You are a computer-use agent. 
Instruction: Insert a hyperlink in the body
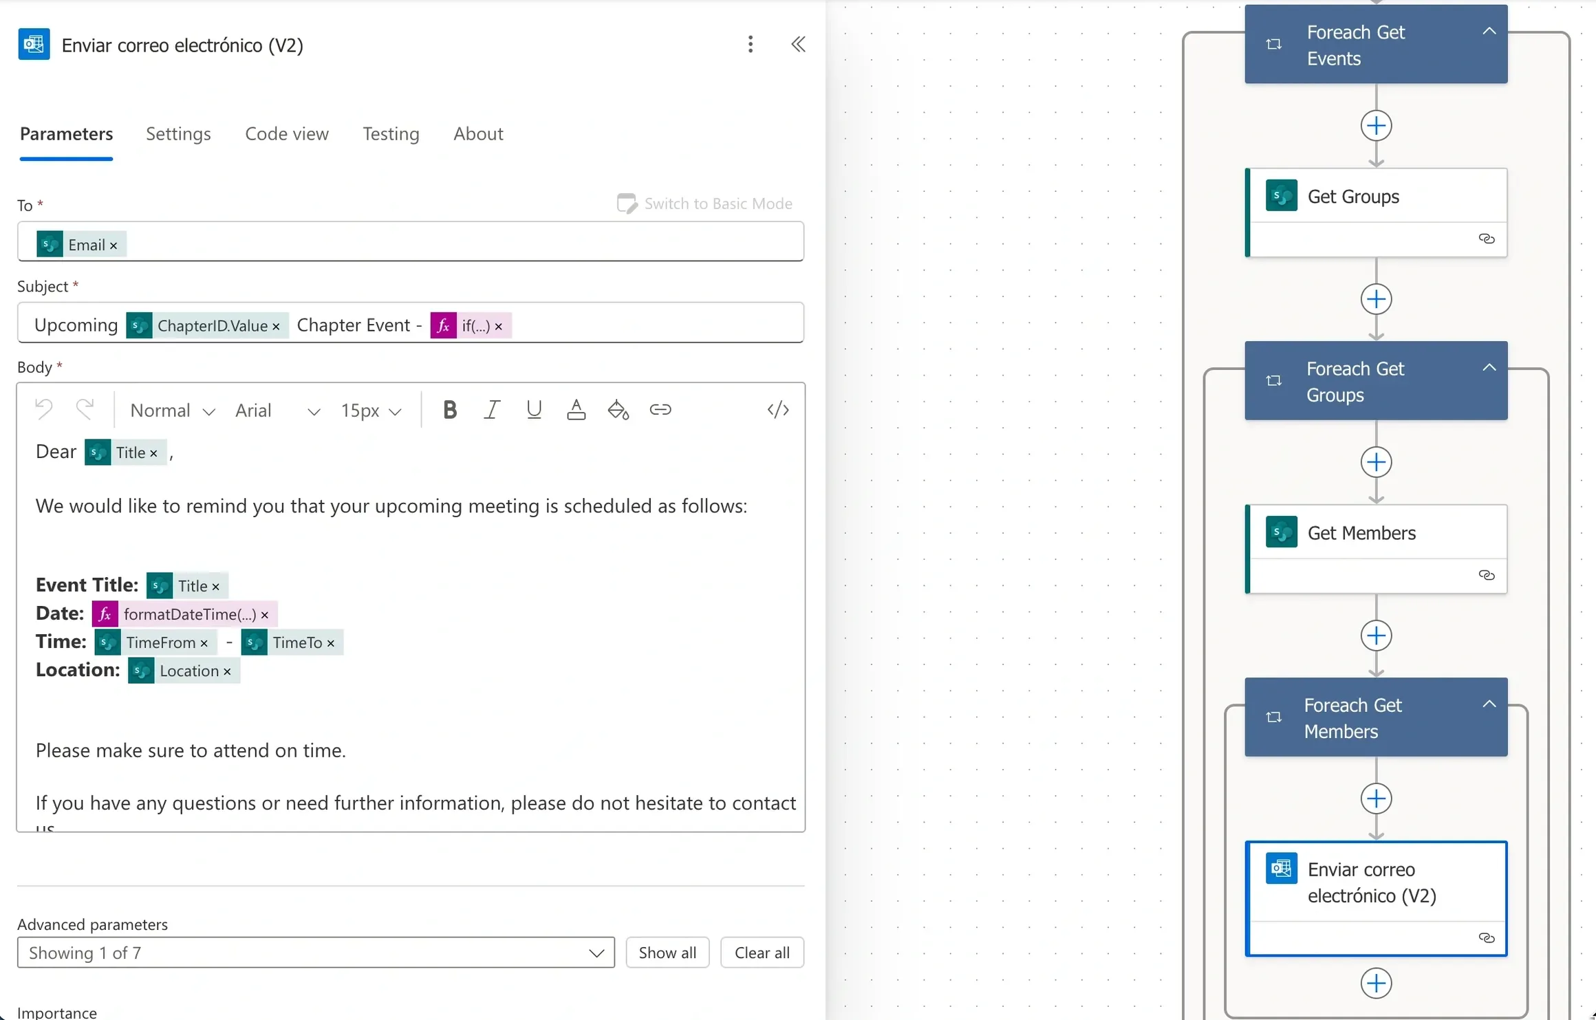click(660, 410)
